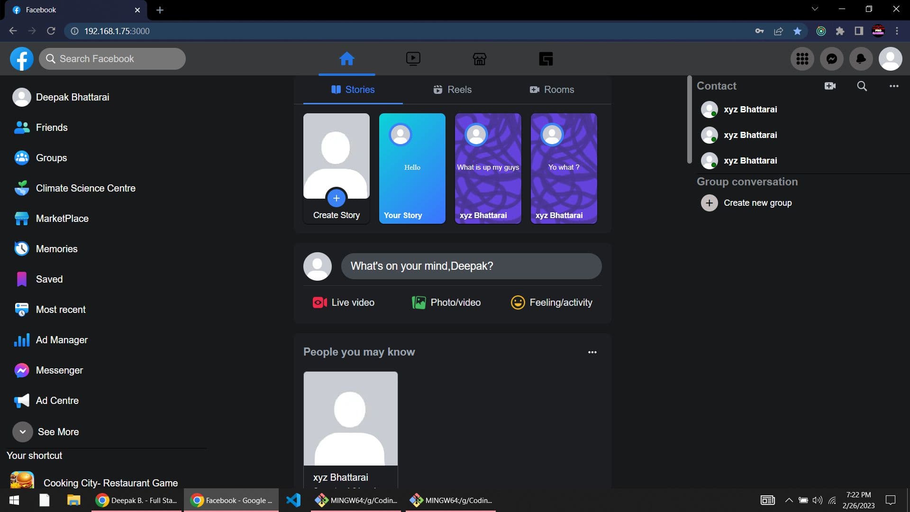This screenshot has height=512, width=910.
Task: Click the password key icon in address bar
Action: coord(759,31)
